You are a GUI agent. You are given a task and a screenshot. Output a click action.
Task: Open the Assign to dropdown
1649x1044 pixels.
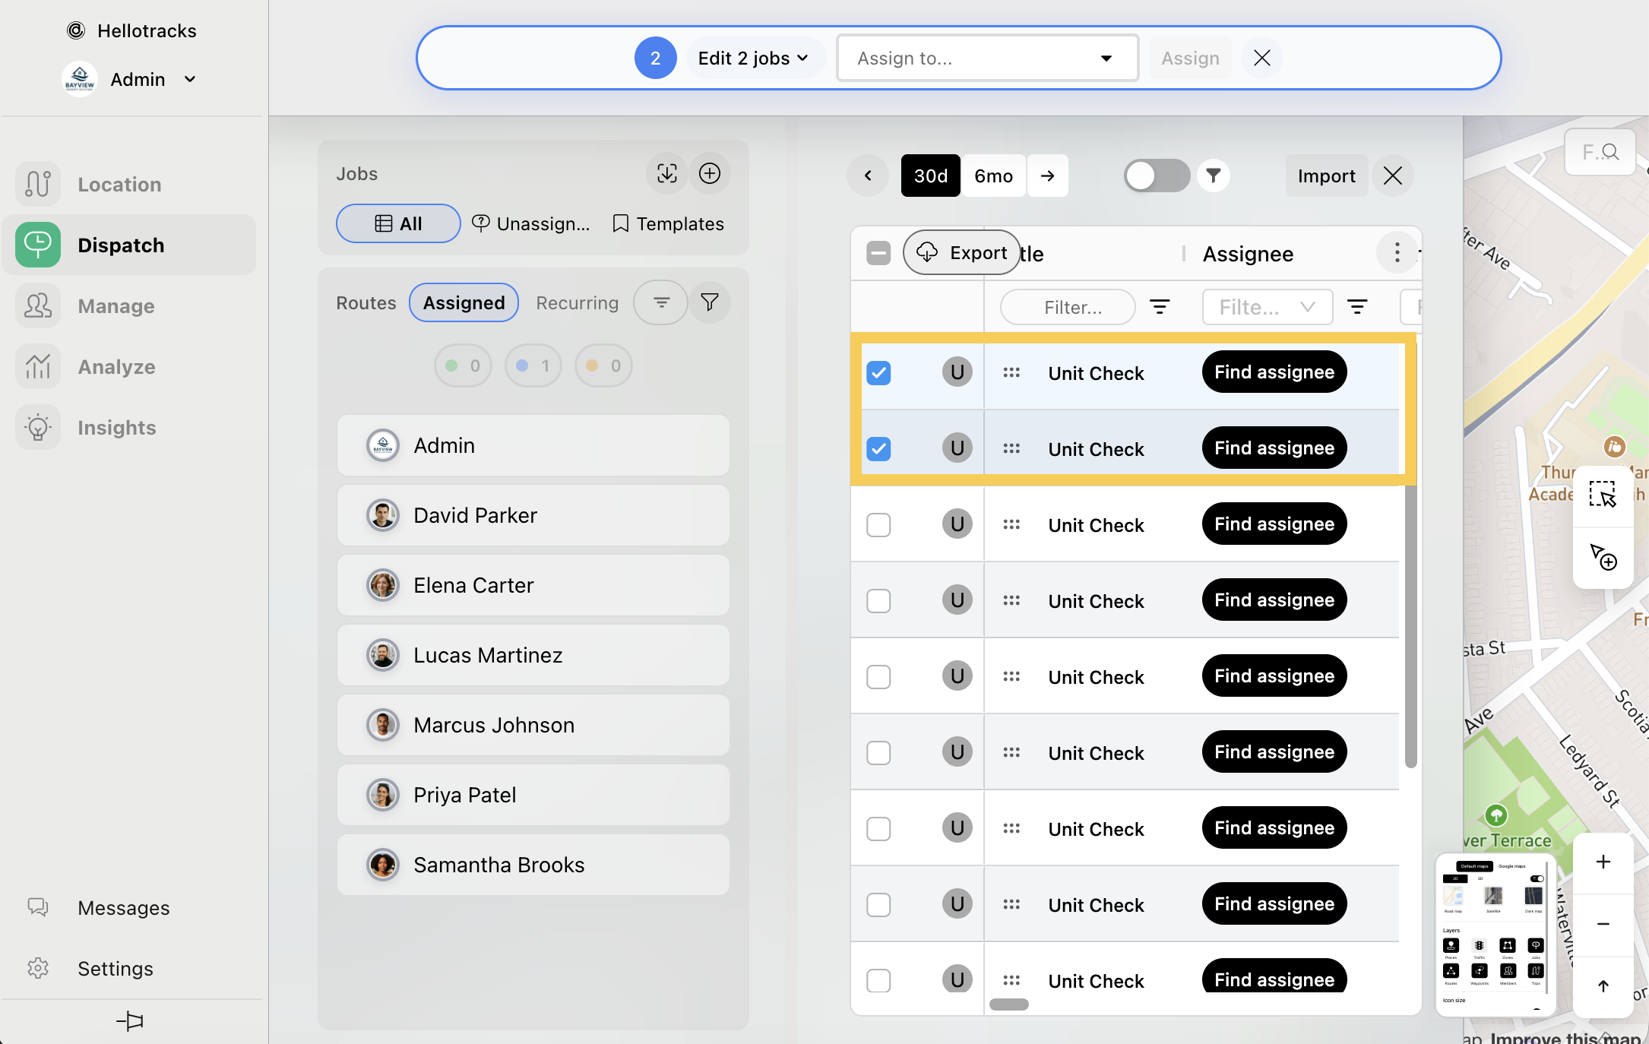[x=986, y=59]
